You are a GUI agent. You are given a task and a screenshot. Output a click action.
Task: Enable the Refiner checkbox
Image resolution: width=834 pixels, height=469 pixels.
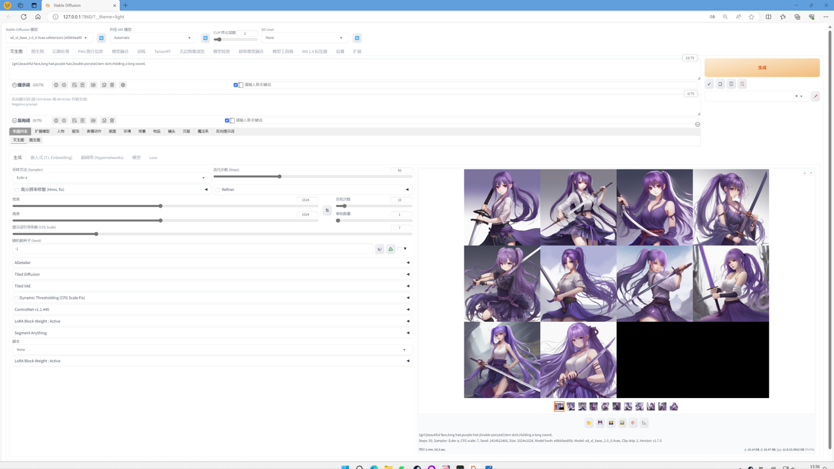pos(218,190)
